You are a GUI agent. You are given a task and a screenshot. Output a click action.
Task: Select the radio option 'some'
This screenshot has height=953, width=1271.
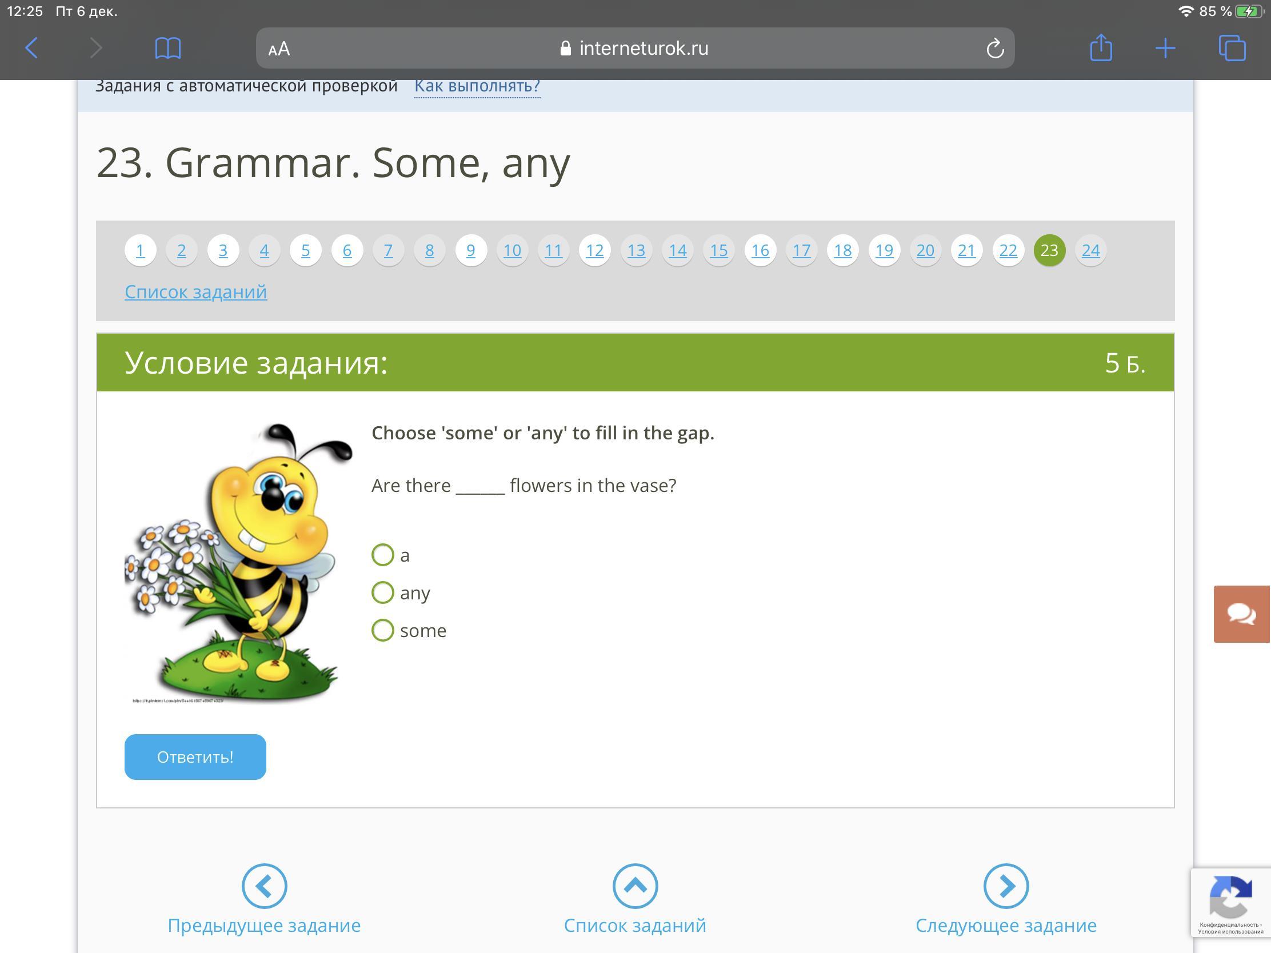383,630
